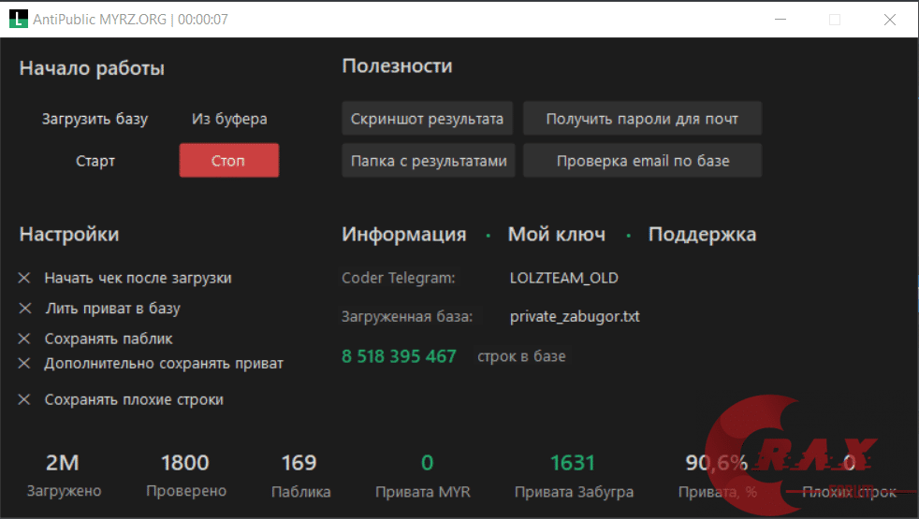This screenshot has height=519, width=919.
Task: Open Папка с результатами
Action: pyautogui.click(x=429, y=161)
